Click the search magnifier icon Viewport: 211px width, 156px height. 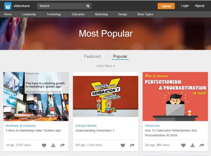coord(88,6)
